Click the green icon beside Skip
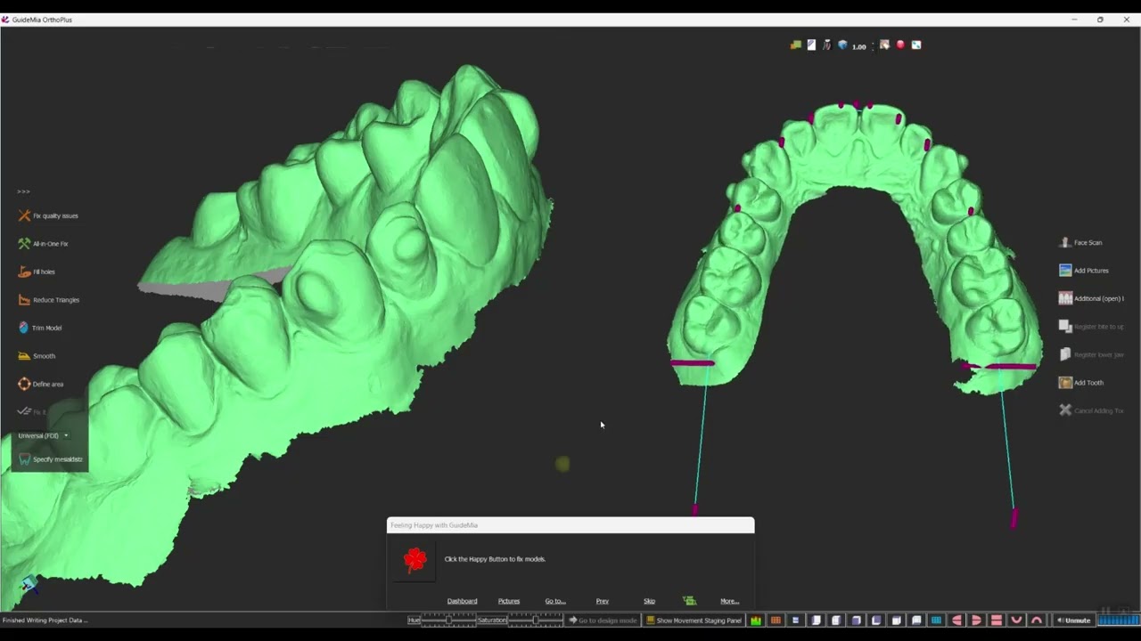1141x641 pixels. pyautogui.click(x=689, y=601)
